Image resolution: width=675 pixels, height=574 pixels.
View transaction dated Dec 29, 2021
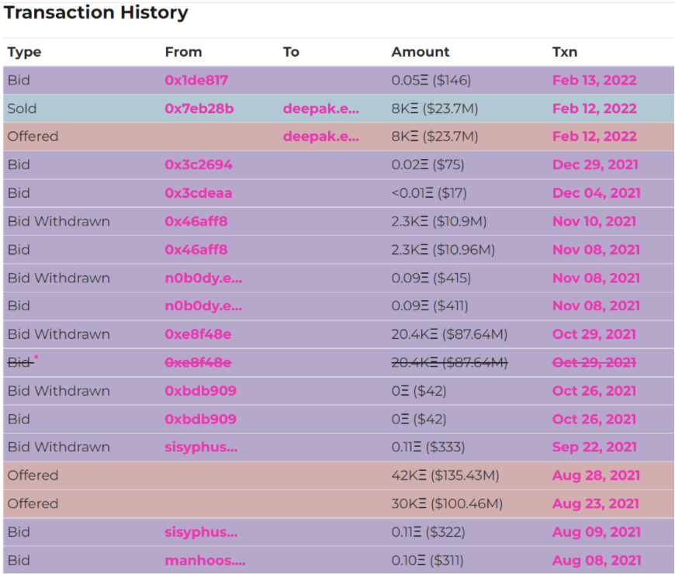click(595, 164)
